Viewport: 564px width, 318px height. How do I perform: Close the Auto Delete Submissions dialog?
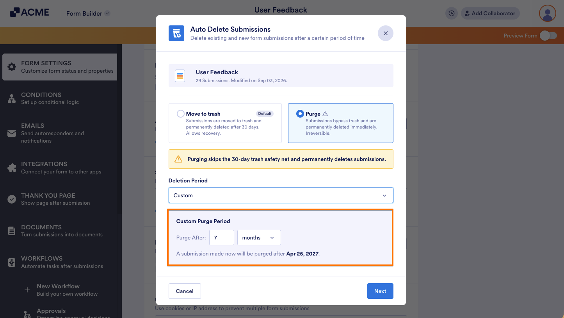coord(386,33)
